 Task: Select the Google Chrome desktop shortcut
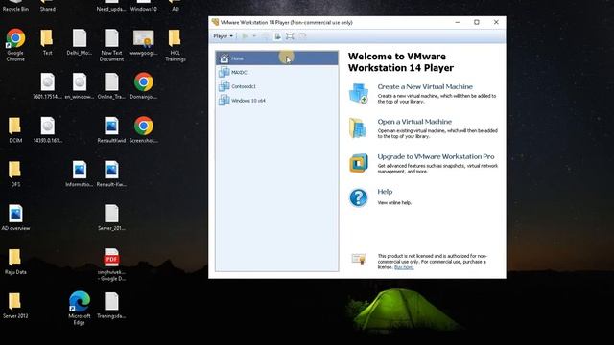[x=15, y=45]
